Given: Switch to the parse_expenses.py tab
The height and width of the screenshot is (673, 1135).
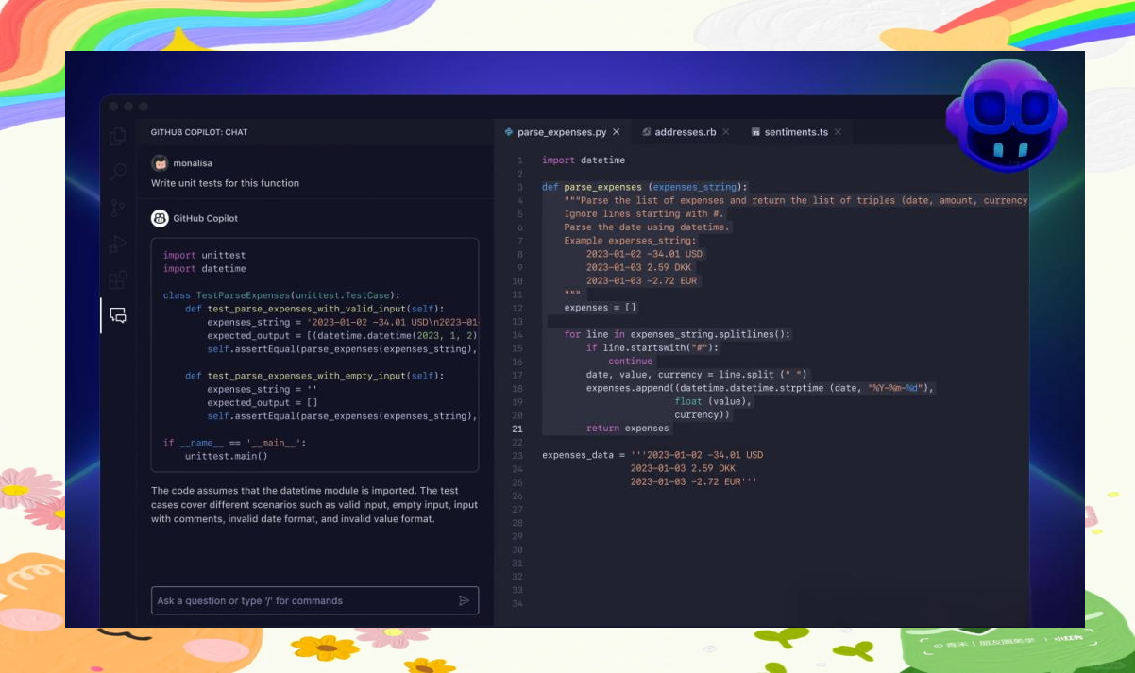Looking at the screenshot, I should click(561, 132).
